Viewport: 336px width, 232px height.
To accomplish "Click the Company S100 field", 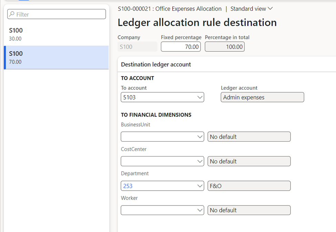I will (137, 47).
